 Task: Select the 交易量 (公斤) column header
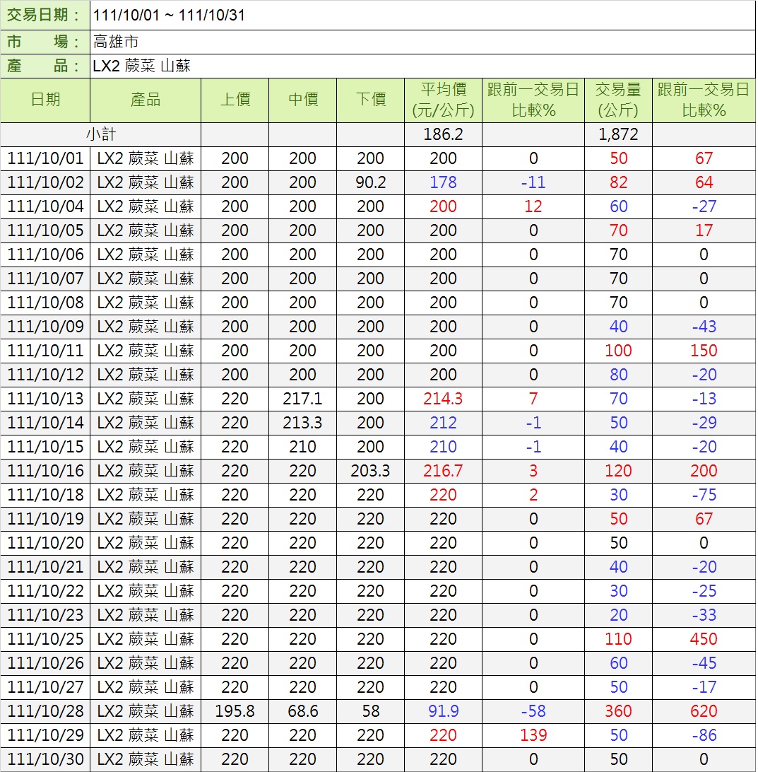point(618,100)
